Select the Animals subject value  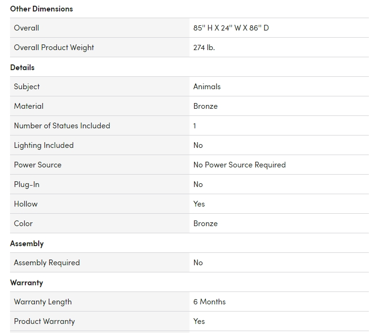pos(207,86)
